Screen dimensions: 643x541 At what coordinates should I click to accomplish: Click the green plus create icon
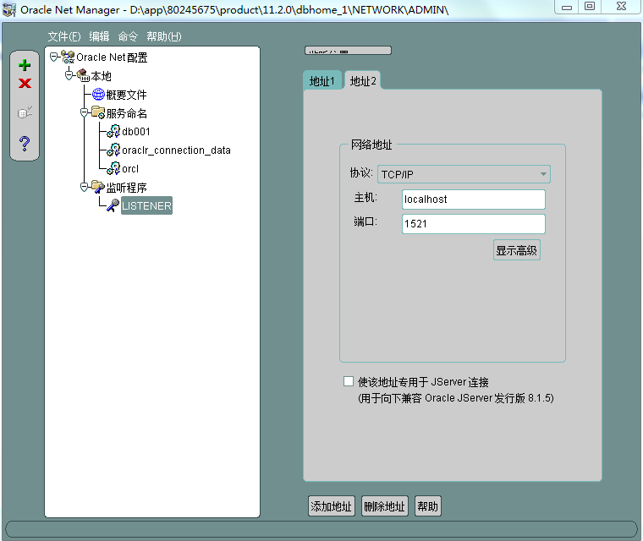point(25,65)
